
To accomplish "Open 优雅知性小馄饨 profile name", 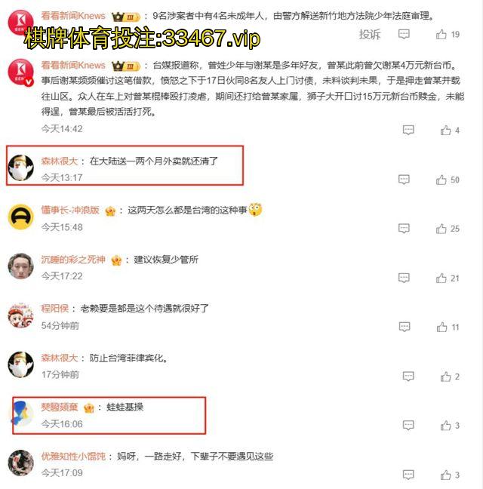I will 73,457.
